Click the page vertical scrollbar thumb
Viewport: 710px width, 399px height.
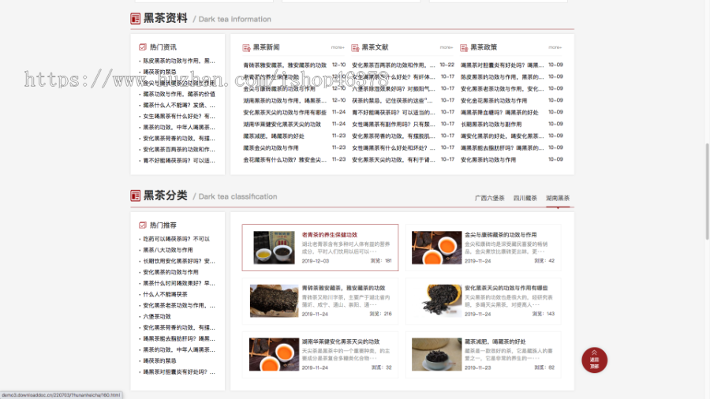point(707,192)
